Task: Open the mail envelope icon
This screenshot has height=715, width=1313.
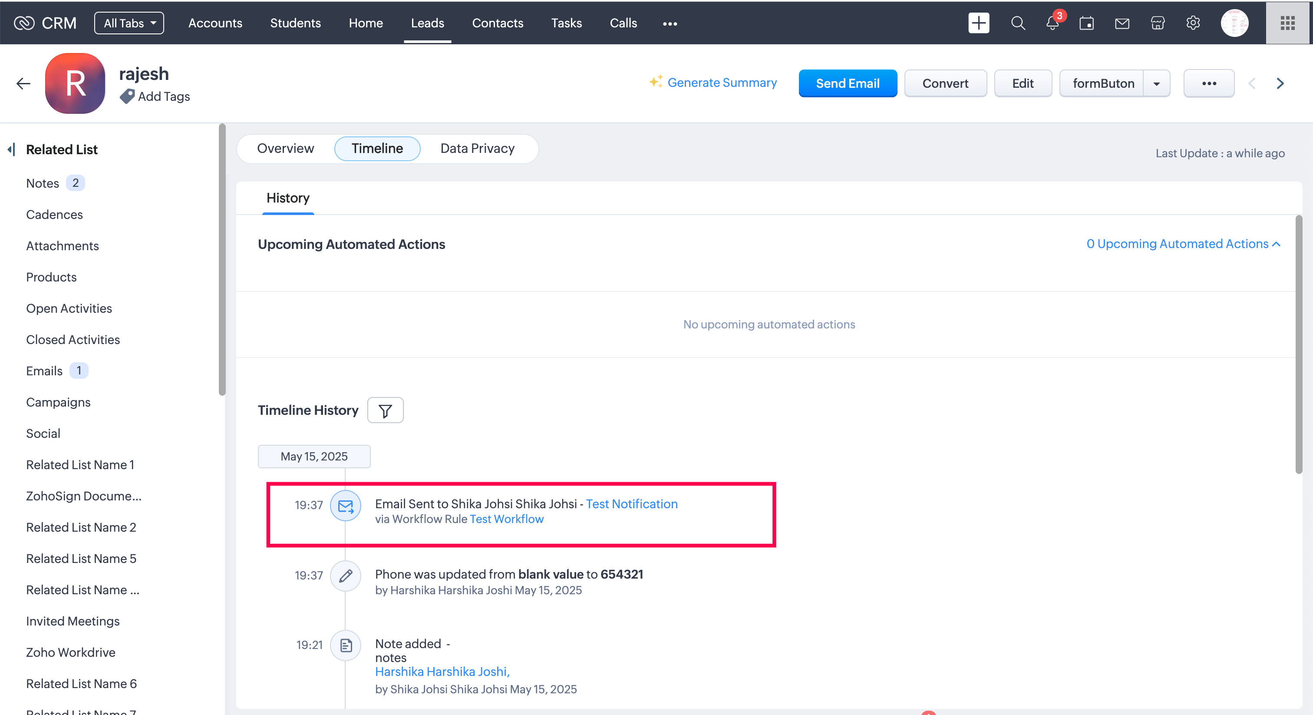Action: click(1122, 23)
